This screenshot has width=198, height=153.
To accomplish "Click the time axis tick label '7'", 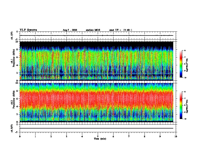I will click(x=129, y=136).
